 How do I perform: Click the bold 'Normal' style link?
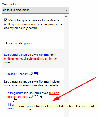pos(44,55)
